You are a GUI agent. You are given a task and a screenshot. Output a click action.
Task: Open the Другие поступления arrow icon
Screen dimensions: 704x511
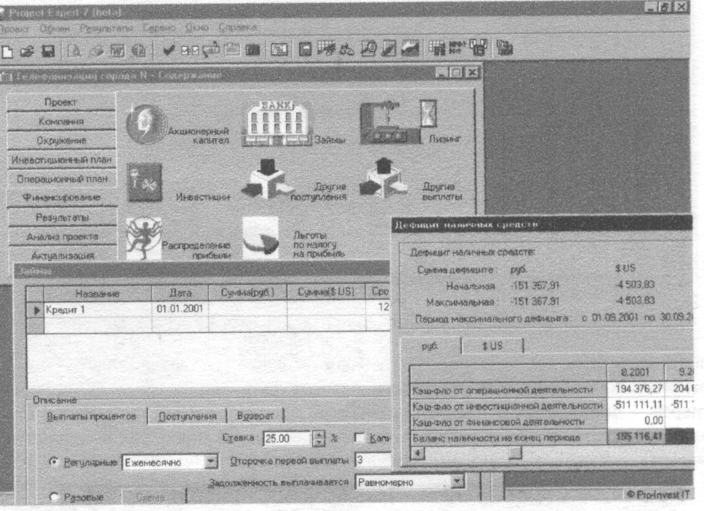[268, 179]
